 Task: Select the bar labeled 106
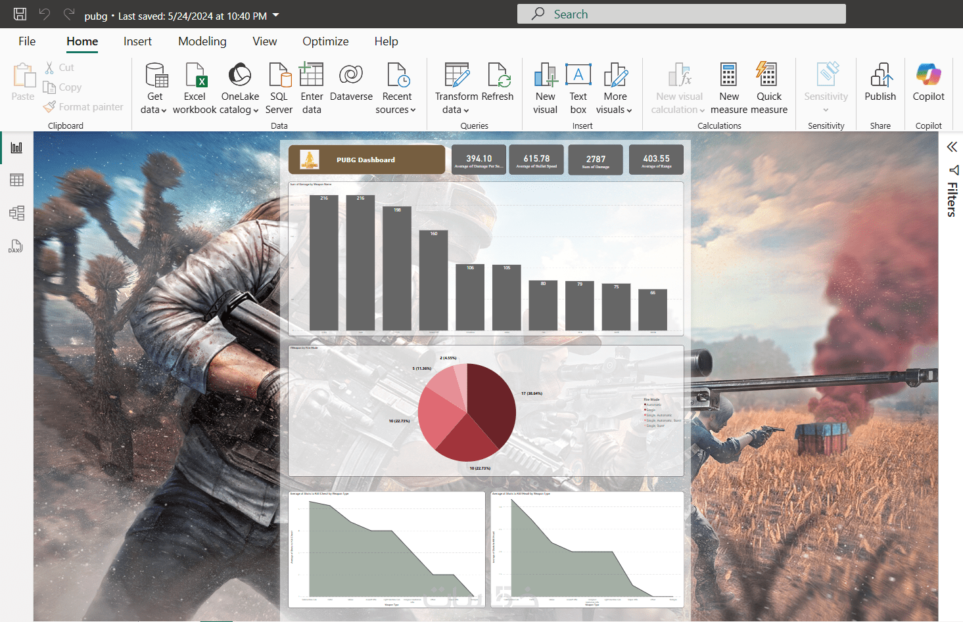click(x=470, y=298)
